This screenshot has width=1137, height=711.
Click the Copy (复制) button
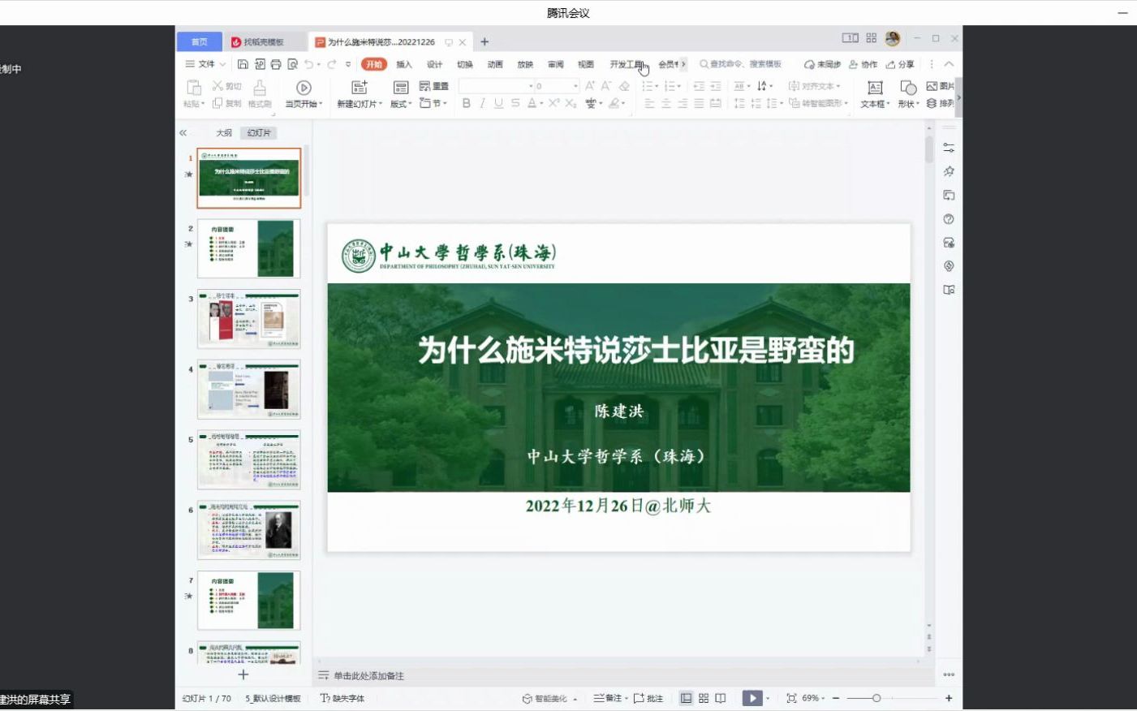(x=226, y=103)
